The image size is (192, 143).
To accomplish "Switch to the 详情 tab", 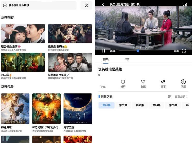I will [x=127, y=59].
